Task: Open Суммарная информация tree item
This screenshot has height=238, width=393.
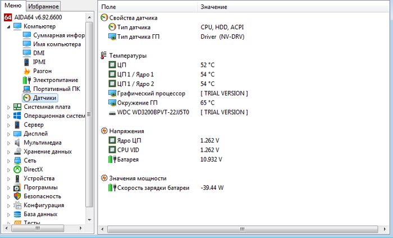Action: point(59,35)
